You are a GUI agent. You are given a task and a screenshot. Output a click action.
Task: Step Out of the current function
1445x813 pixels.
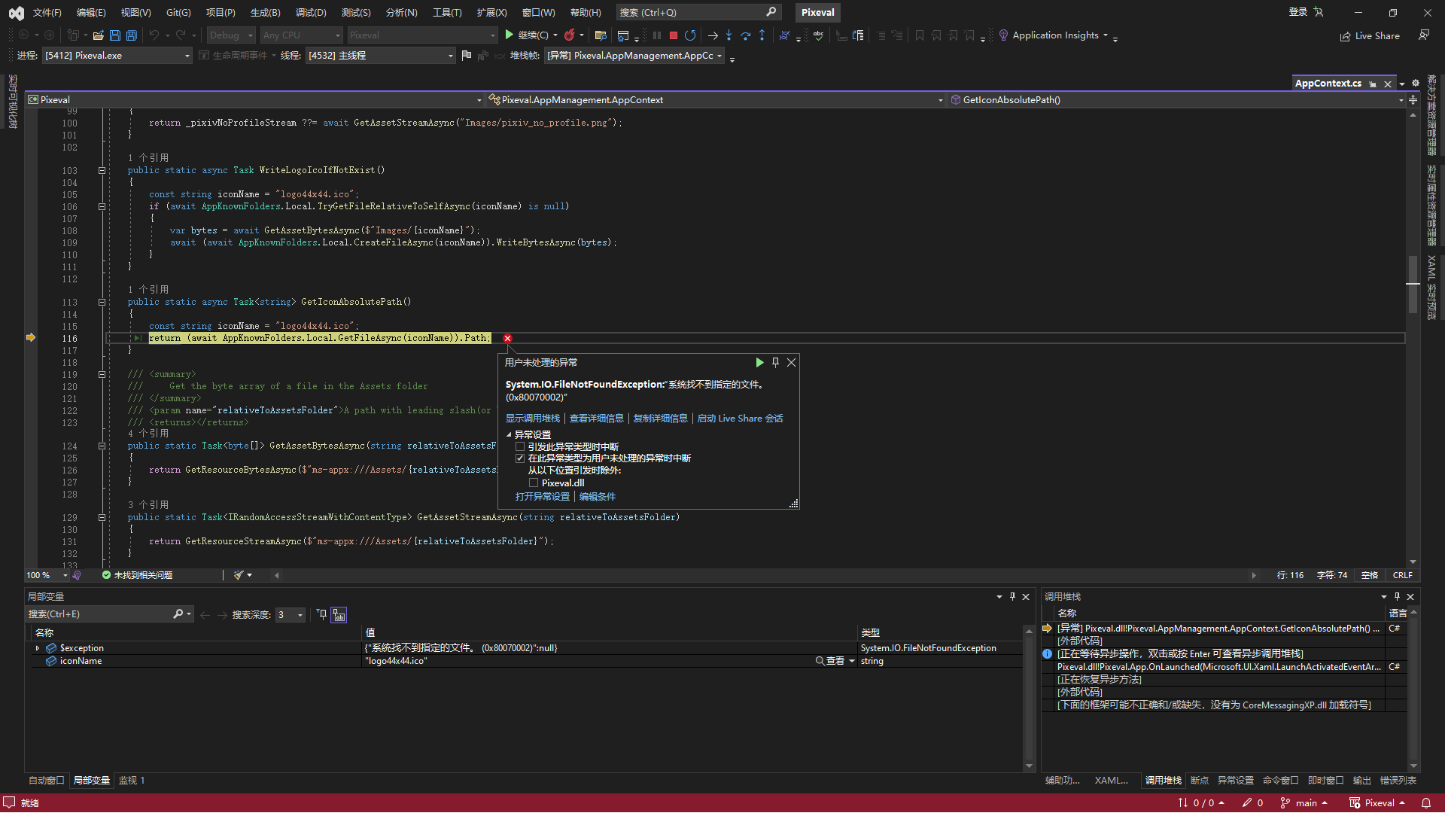tap(762, 35)
